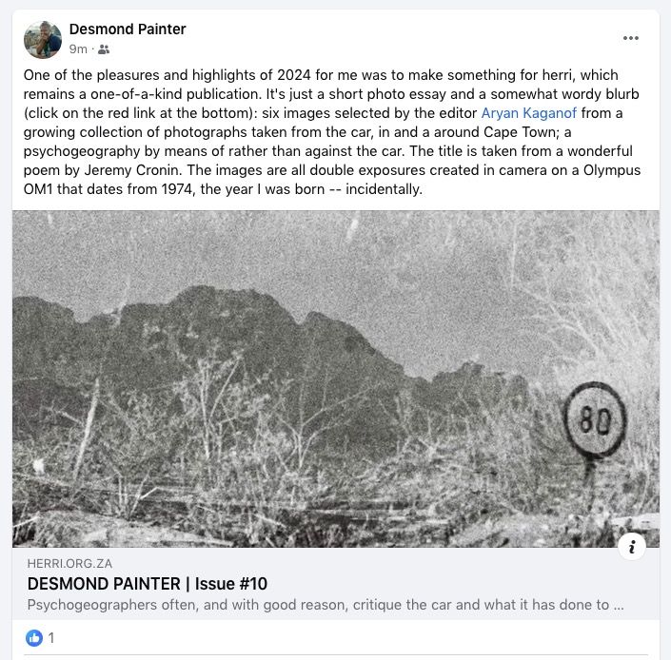Click the trailing ellipsis of link description

pyautogui.click(x=619, y=605)
